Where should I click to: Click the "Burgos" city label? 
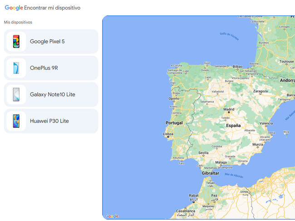tap(229, 81)
